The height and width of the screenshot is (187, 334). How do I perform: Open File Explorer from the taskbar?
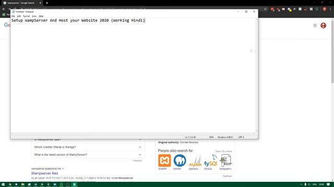22,184
